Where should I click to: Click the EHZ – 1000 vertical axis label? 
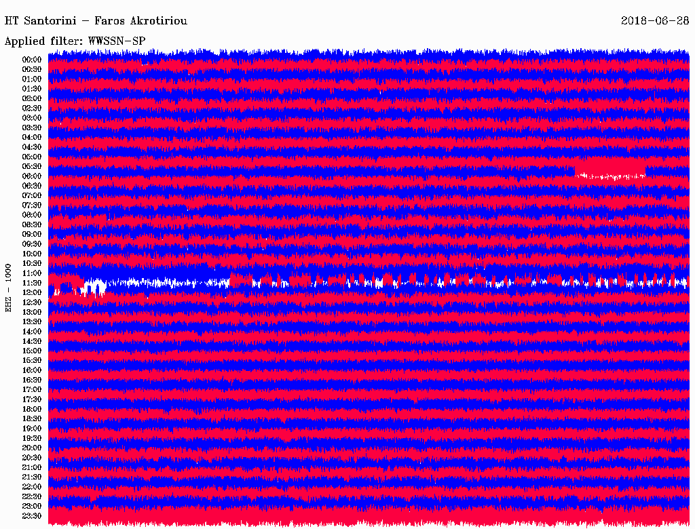[9, 288]
